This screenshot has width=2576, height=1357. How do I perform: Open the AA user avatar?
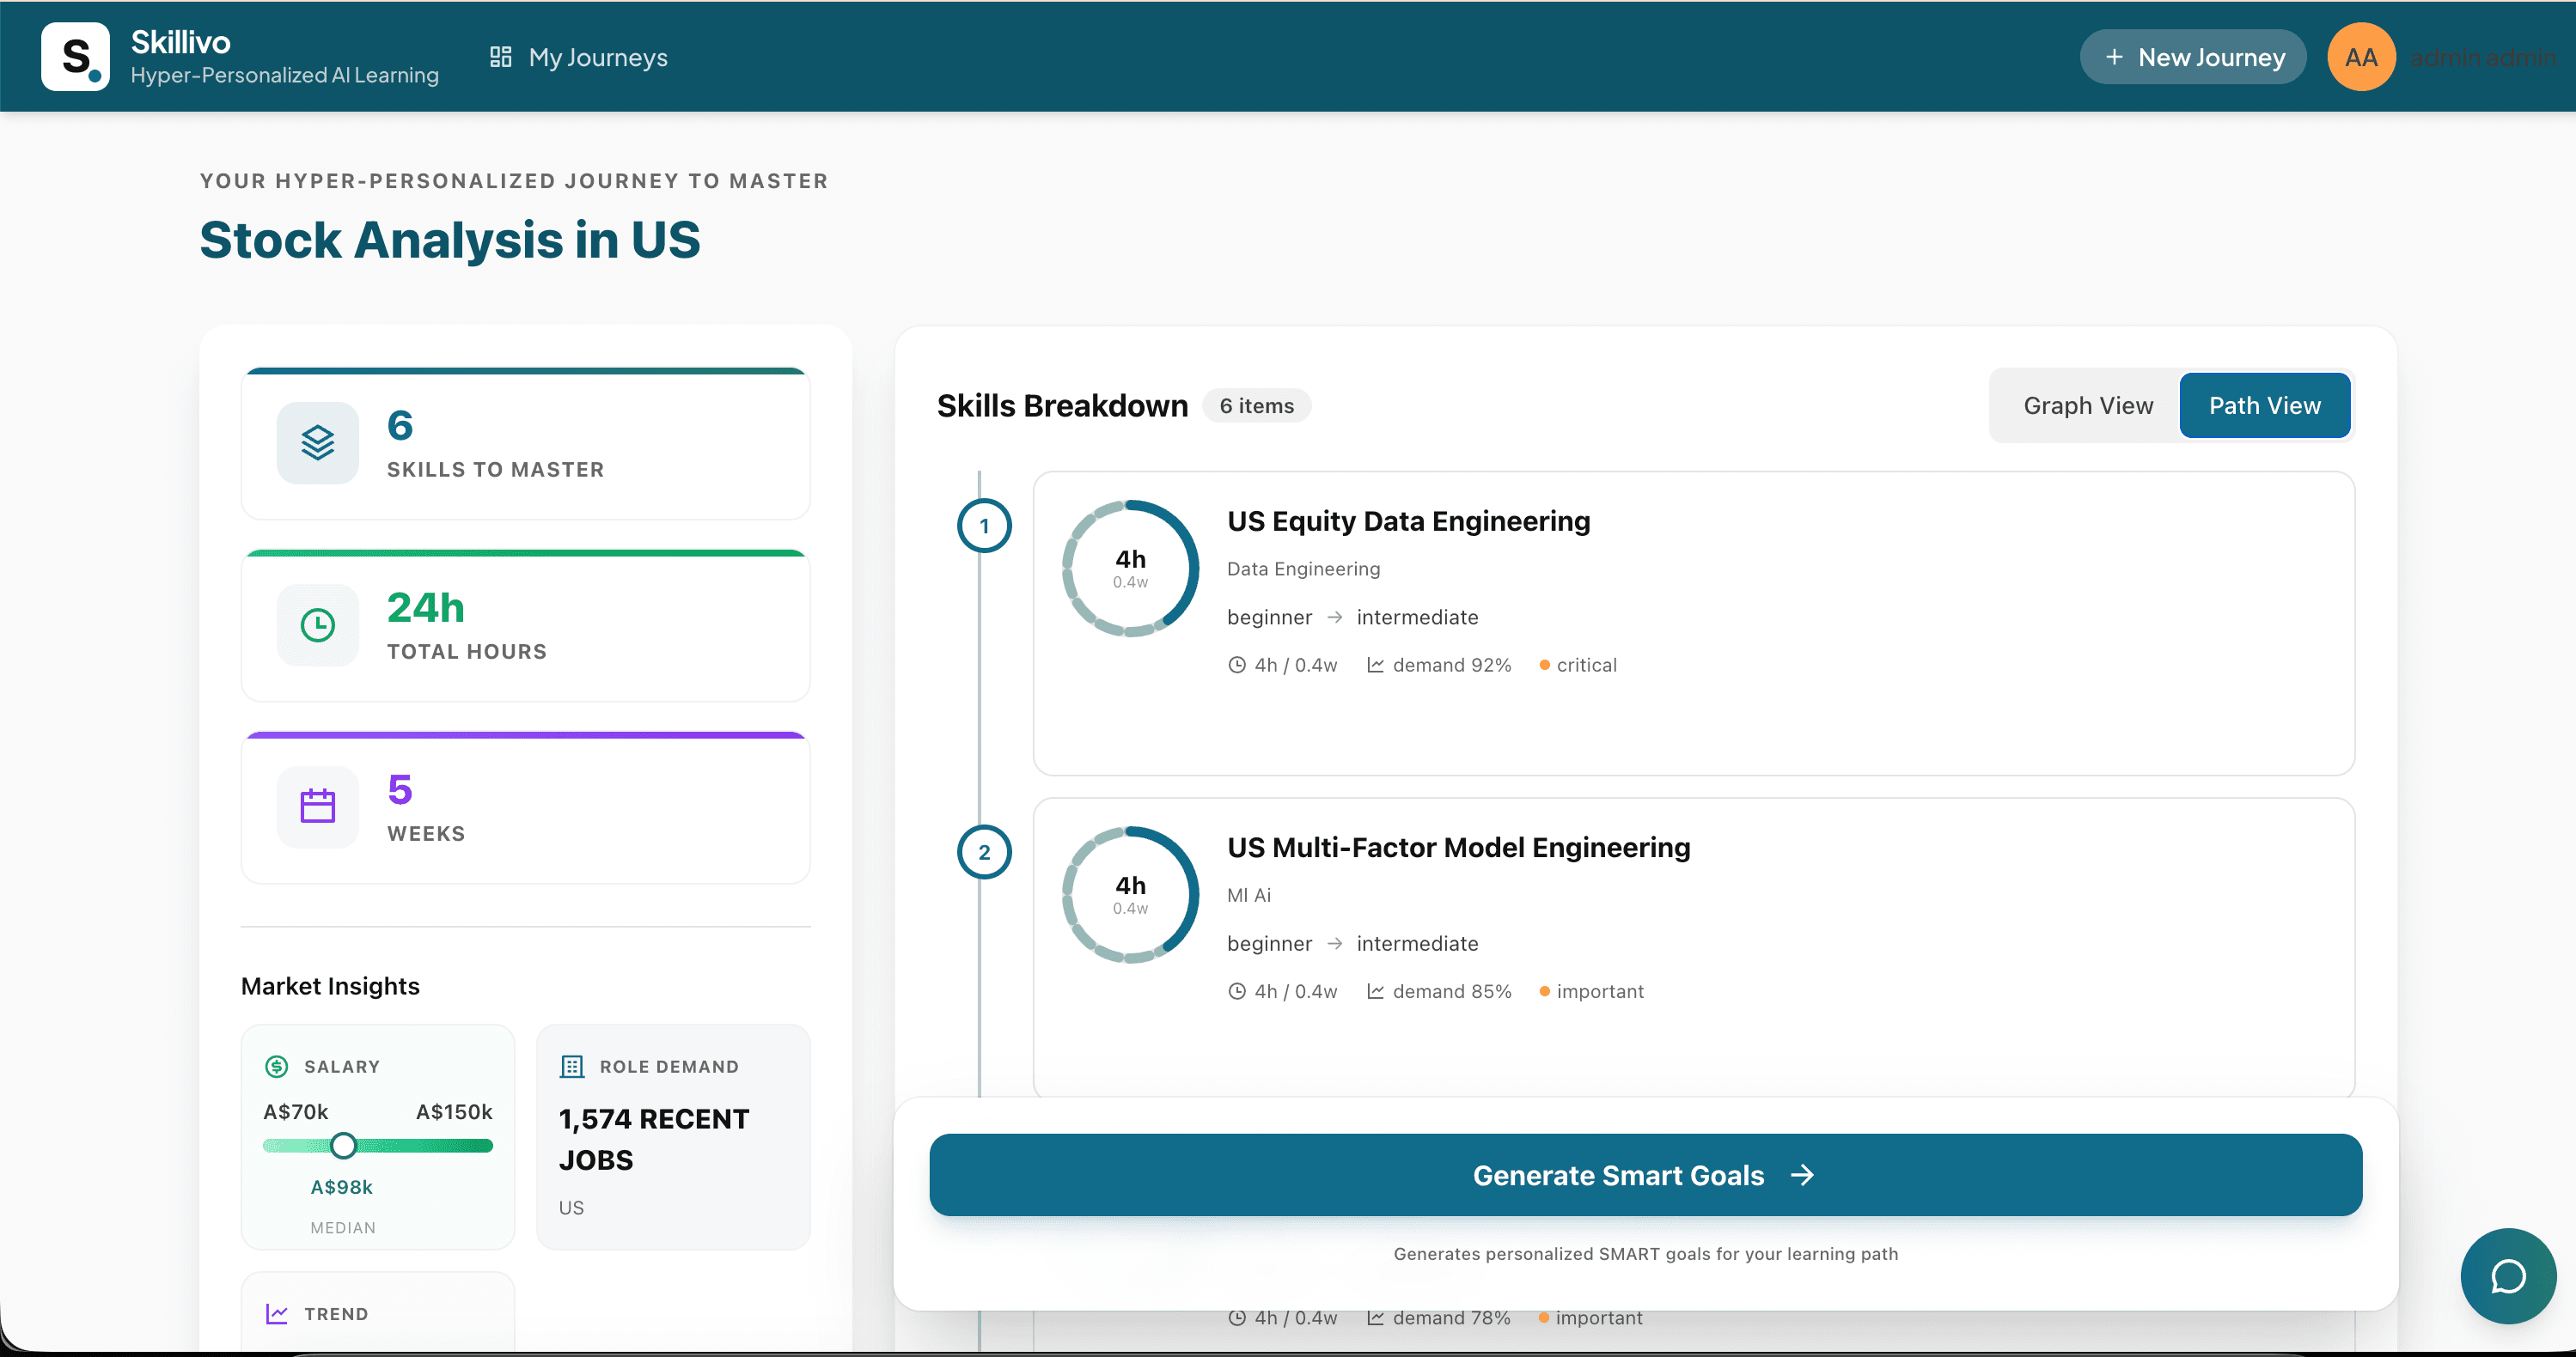pos(2361,57)
